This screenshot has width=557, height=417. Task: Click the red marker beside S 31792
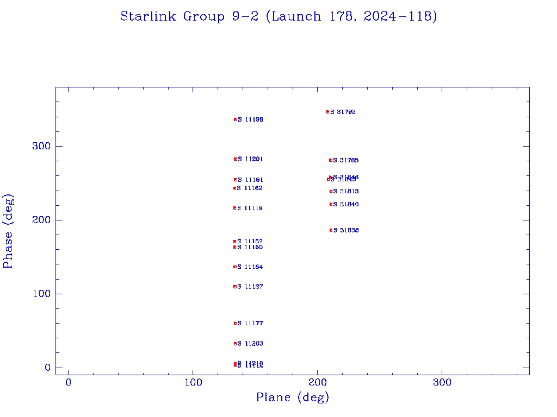click(327, 112)
